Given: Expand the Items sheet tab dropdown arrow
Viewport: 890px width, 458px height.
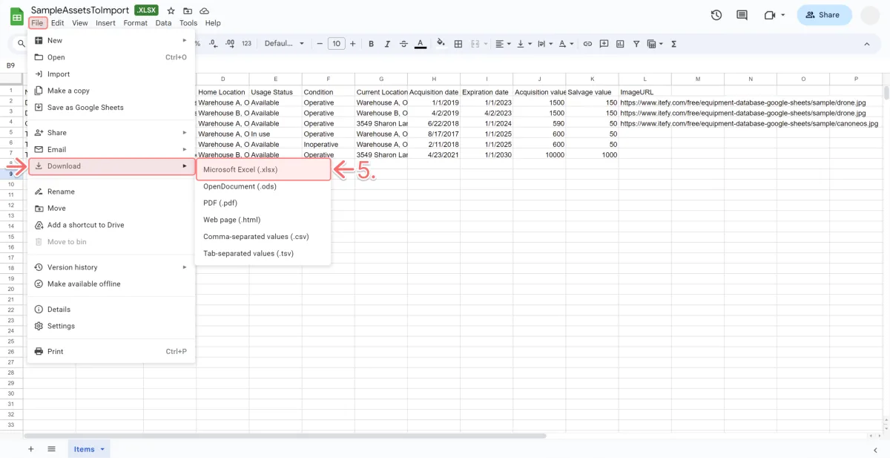Looking at the screenshot, I should [102, 449].
